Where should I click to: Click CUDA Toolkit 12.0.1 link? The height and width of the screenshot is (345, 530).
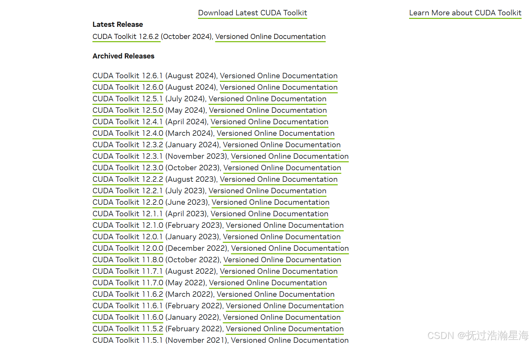[x=128, y=237]
